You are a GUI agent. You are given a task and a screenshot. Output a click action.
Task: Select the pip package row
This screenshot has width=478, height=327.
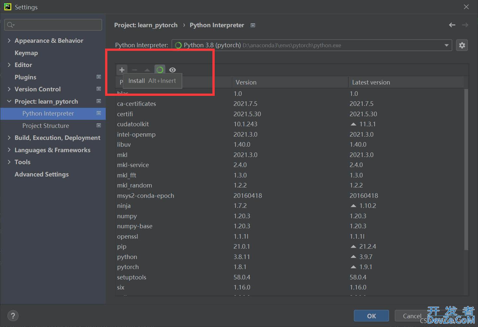click(x=290, y=246)
